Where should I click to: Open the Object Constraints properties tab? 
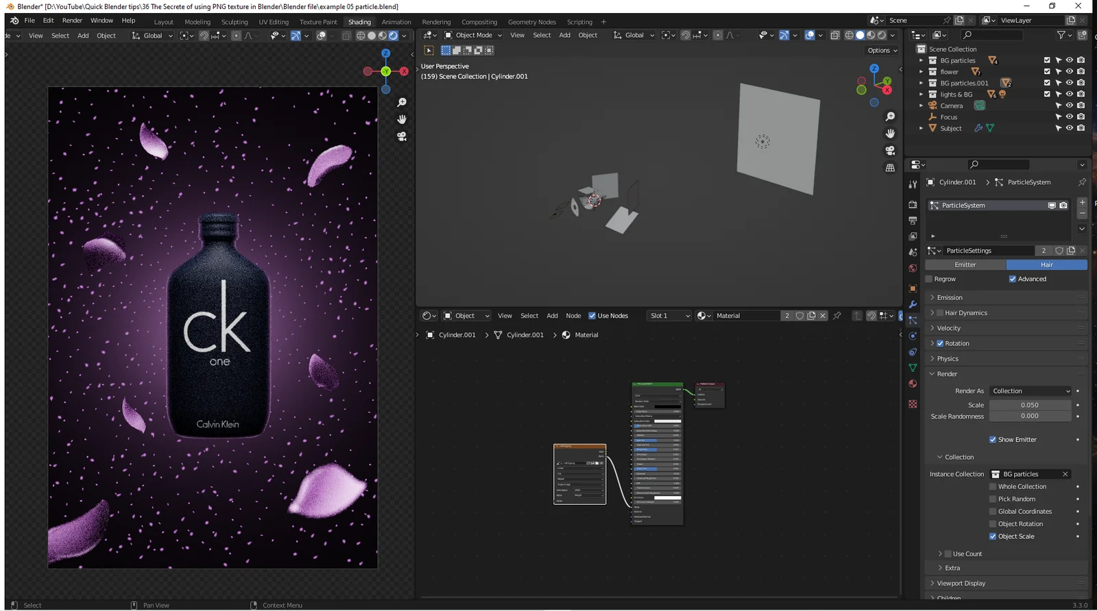913,352
